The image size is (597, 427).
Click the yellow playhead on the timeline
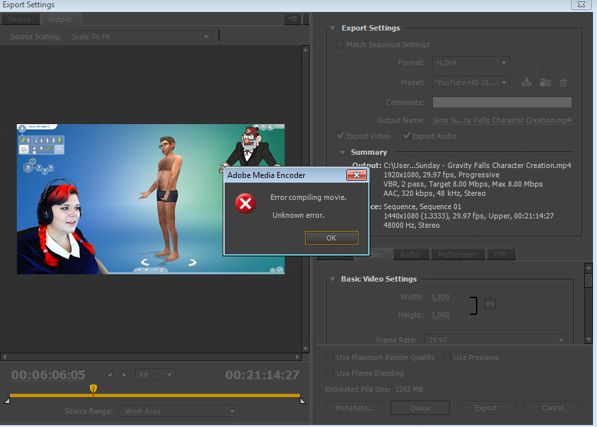coord(93,388)
